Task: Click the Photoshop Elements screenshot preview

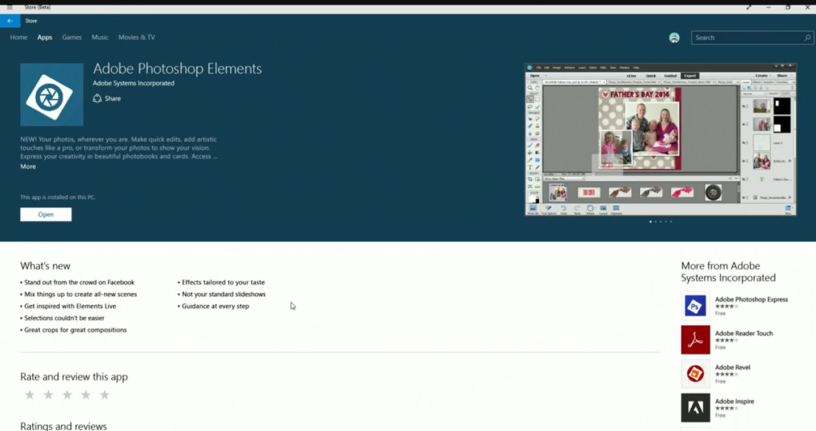Action: tap(661, 139)
